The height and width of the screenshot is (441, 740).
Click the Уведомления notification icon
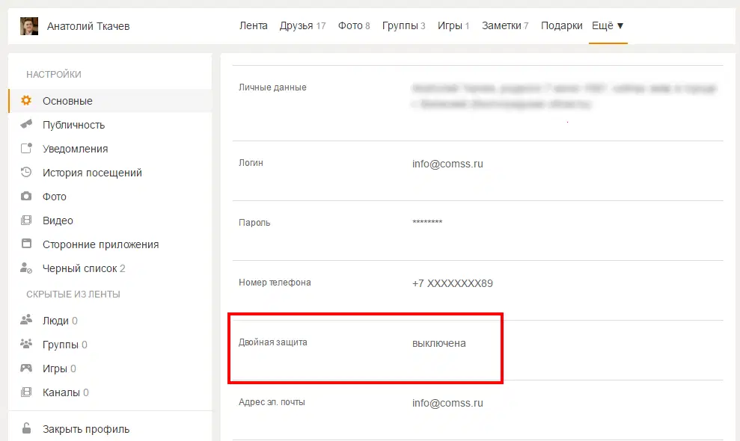coord(26,148)
